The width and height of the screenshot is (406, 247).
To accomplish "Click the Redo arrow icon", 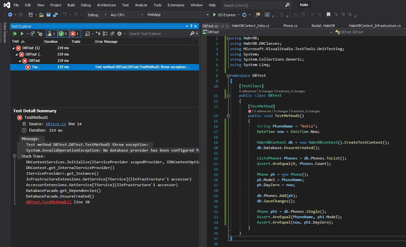I will [x=76, y=15].
